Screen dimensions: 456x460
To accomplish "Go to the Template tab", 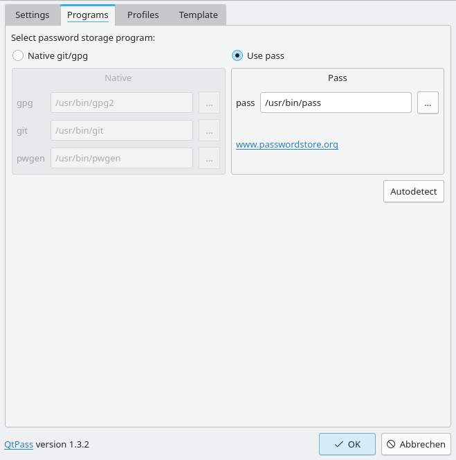I will point(198,15).
